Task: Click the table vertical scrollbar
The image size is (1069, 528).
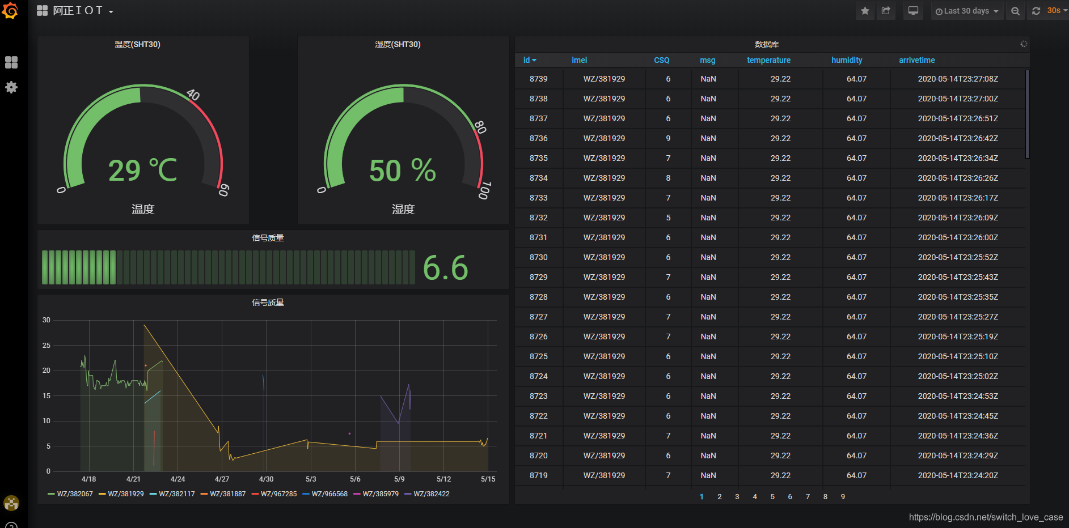Action: pos(1027,114)
